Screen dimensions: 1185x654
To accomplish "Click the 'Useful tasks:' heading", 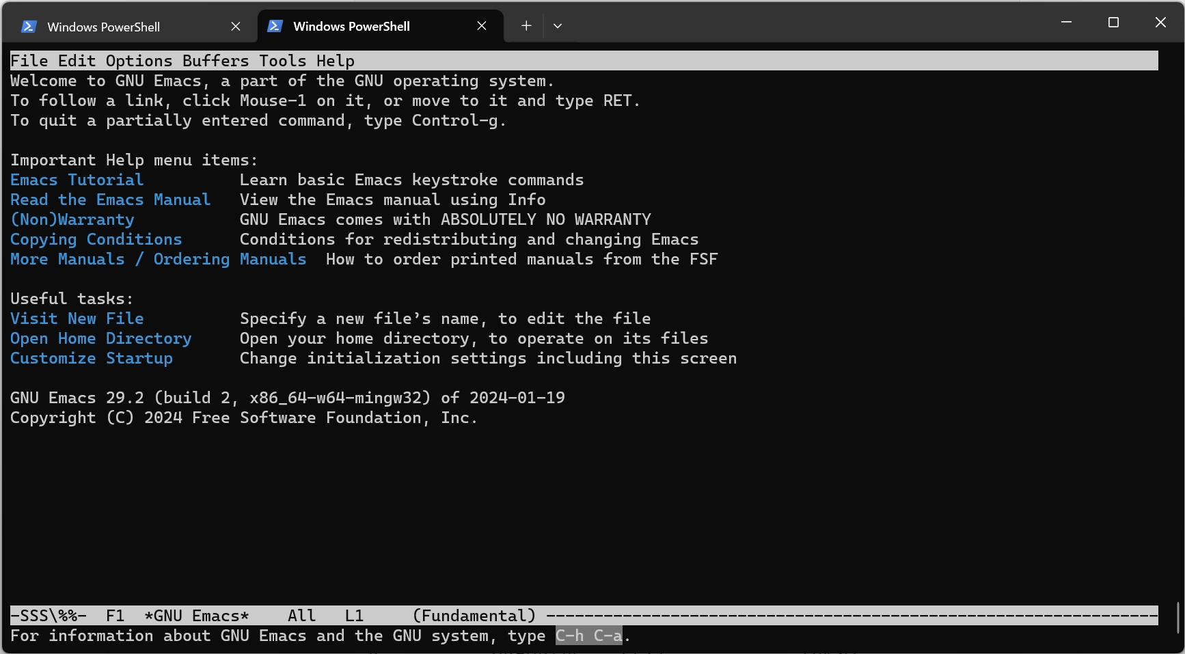I will point(72,299).
